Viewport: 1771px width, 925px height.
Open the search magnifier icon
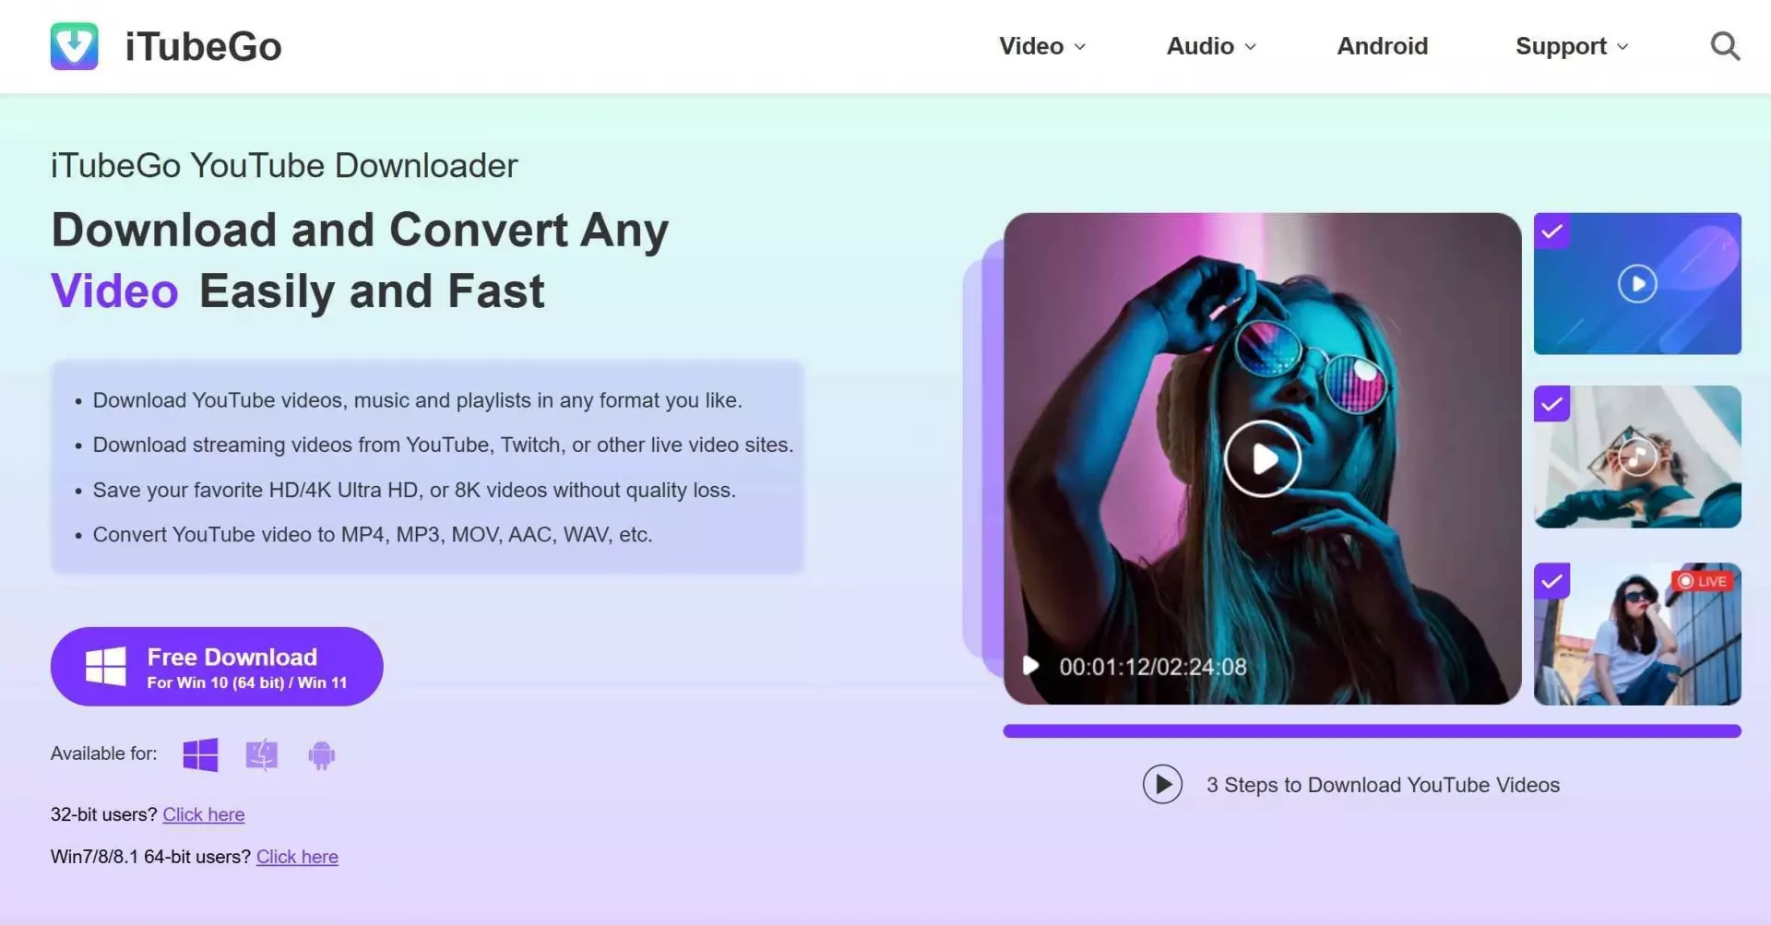1725,46
